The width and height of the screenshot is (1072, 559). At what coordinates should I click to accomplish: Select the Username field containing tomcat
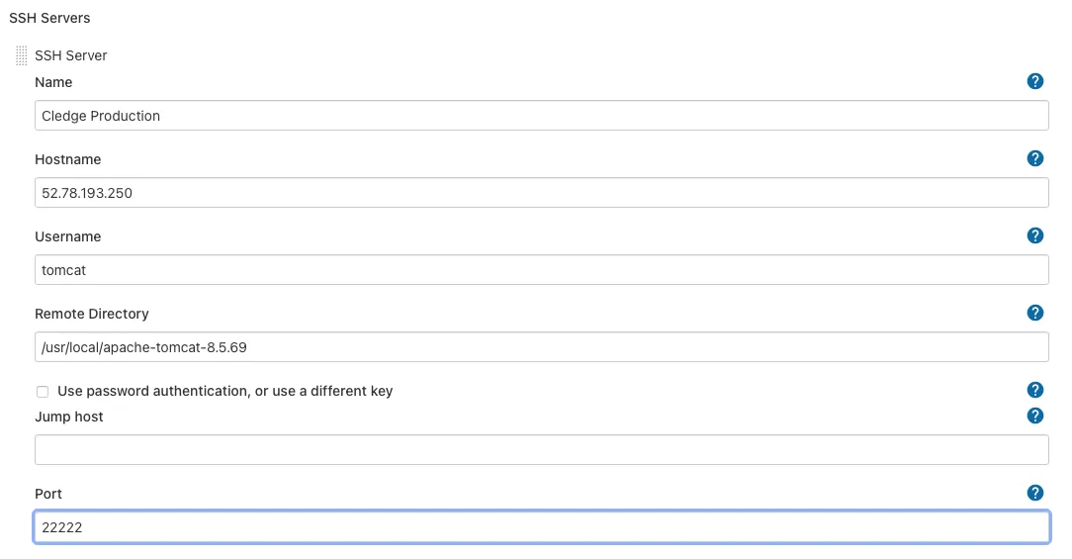pos(541,270)
